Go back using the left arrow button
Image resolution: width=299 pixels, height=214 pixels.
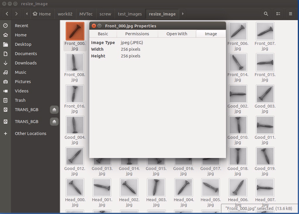[7, 14]
